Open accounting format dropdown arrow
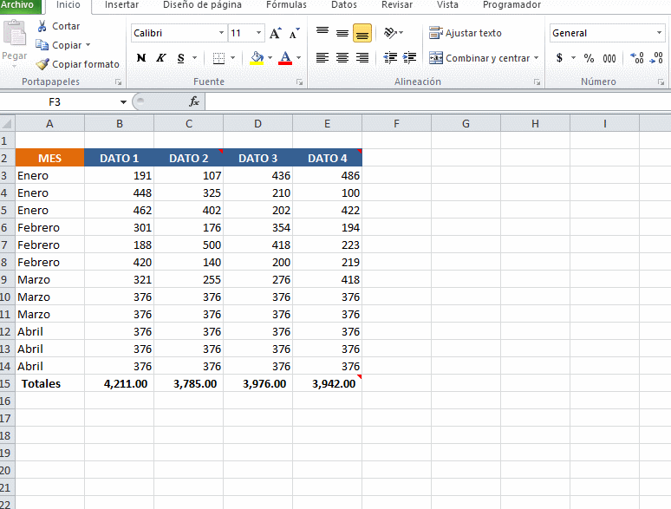The height and width of the screenshot is (509, 671). coord(573,58)
